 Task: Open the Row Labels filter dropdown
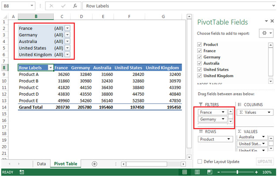pyautogui.click(x=51, y=68)
